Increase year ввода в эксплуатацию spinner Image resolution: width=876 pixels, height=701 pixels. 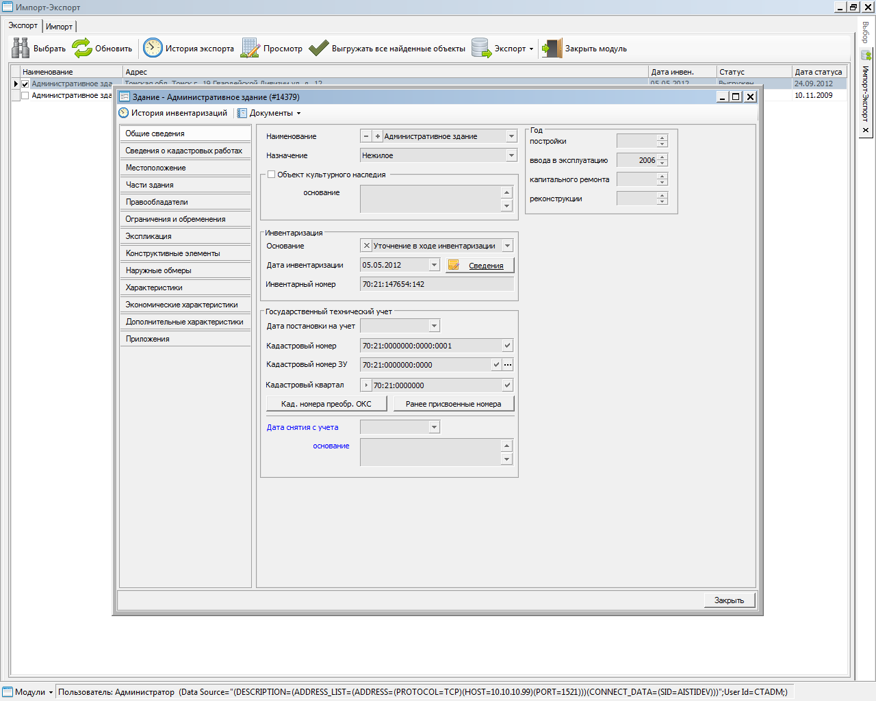[x=662, y=157]
